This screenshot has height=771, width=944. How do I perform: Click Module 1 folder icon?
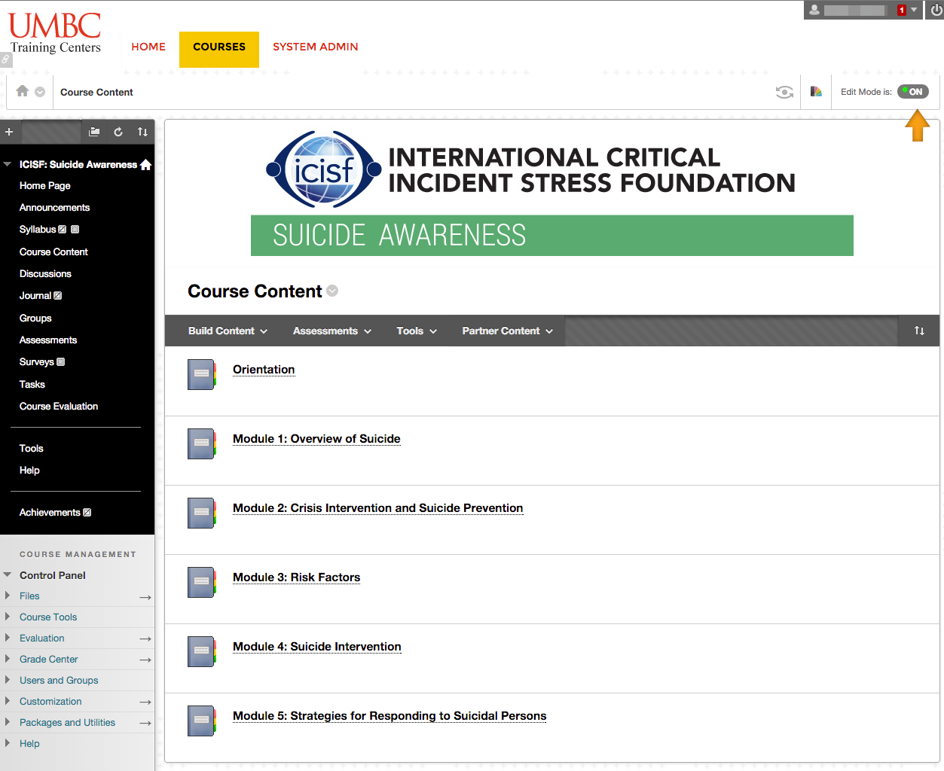click(202, 443)
